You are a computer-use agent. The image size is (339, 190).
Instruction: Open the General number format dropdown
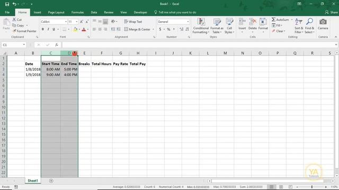click(188, 22)
